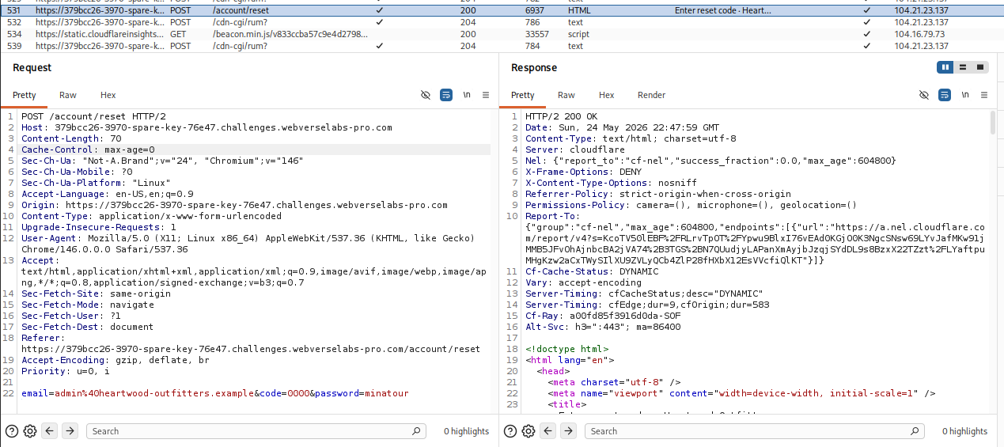Click the Request panel search field
This screenshot has width=1004, height=447.
coord(256,431)
